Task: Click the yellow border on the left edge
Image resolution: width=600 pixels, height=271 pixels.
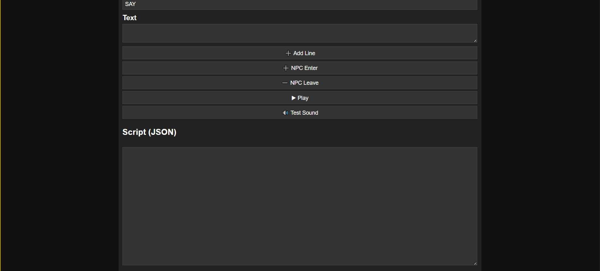Action: 0,135
